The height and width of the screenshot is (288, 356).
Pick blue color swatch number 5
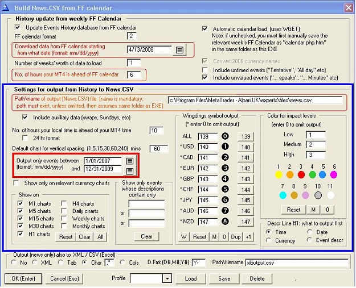point(322,175)
